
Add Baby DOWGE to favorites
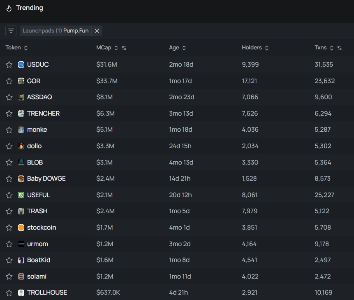(x=9, y=179)
